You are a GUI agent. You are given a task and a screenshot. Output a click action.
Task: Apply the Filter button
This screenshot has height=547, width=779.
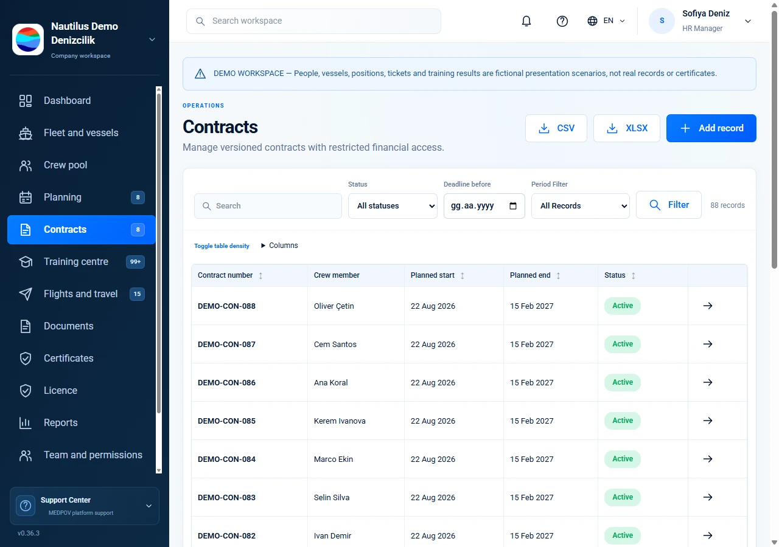[669, 205]
